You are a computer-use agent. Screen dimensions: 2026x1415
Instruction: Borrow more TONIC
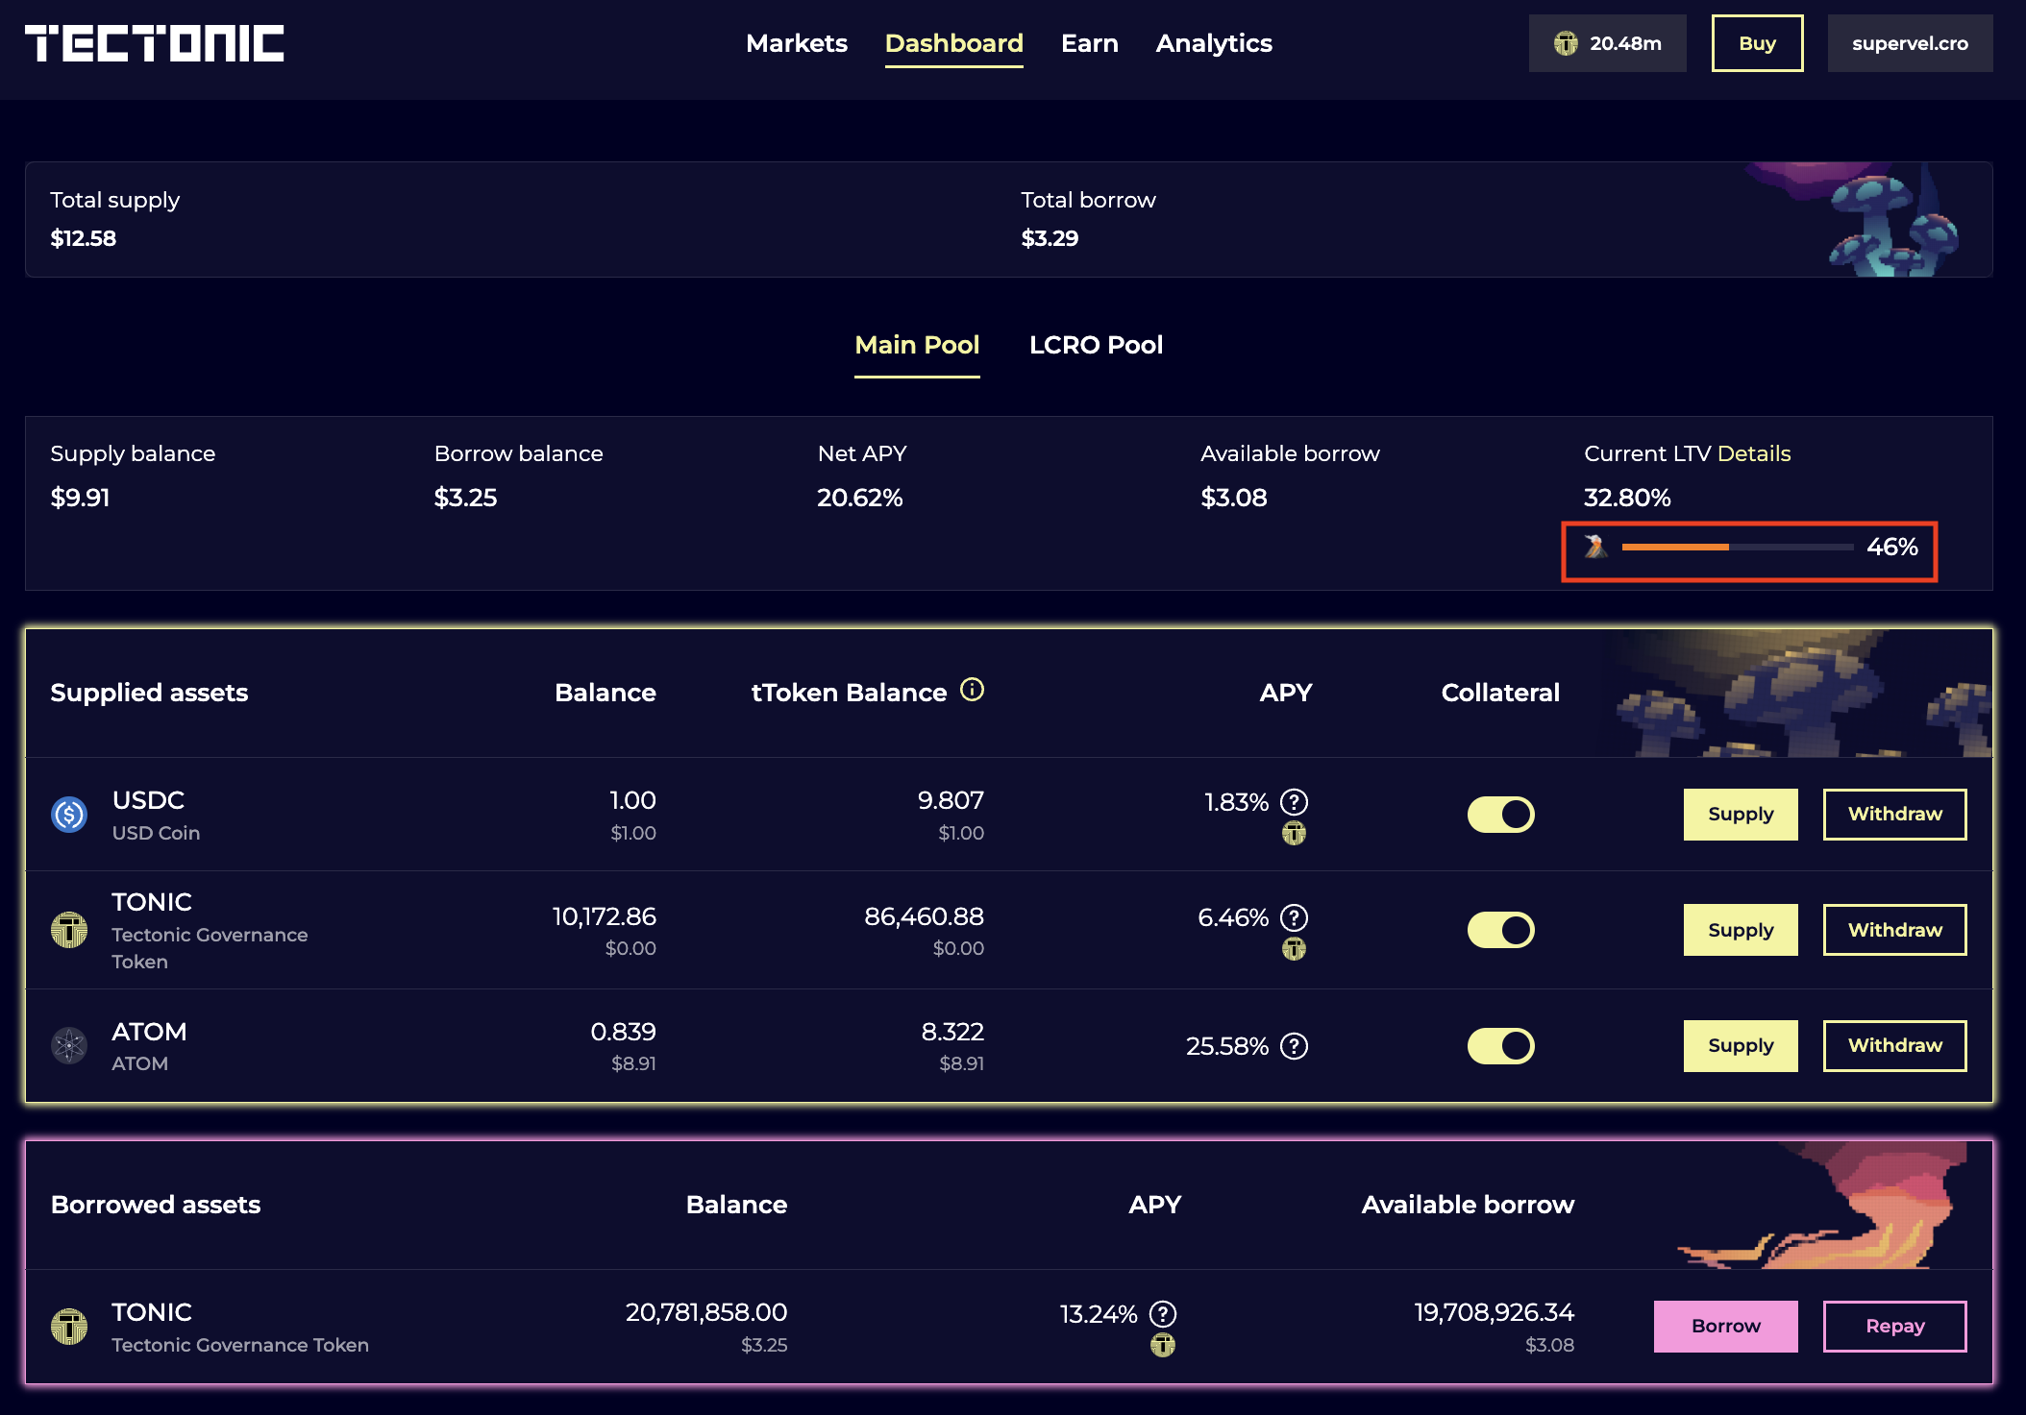point(1725,1327)
